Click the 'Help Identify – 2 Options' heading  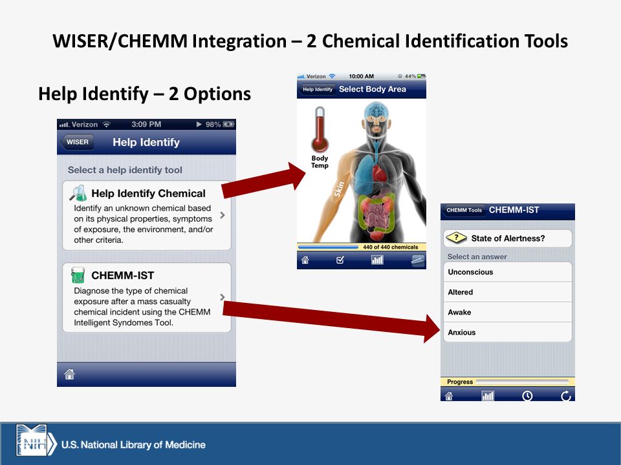pos(144,94)
